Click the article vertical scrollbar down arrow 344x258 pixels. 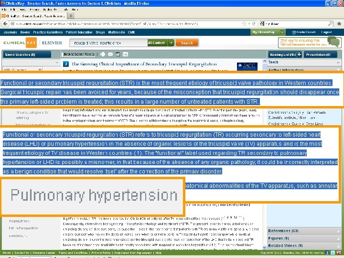pyautogui.click(x=264, y=247)
